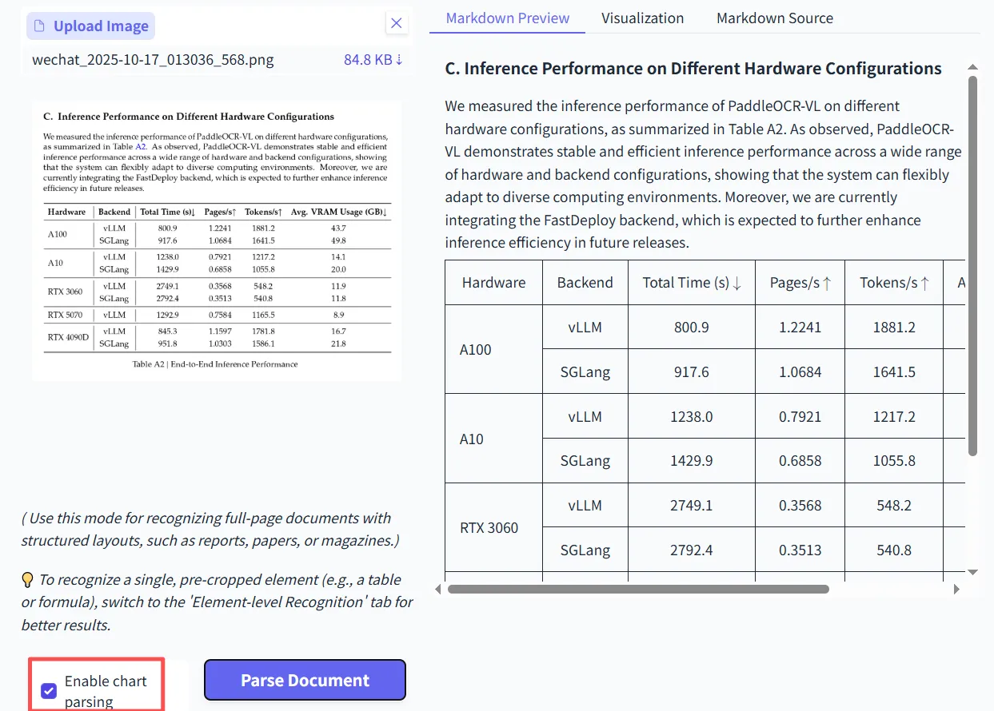Click the vertical scrollbar thumb of preview

point(972,266)
